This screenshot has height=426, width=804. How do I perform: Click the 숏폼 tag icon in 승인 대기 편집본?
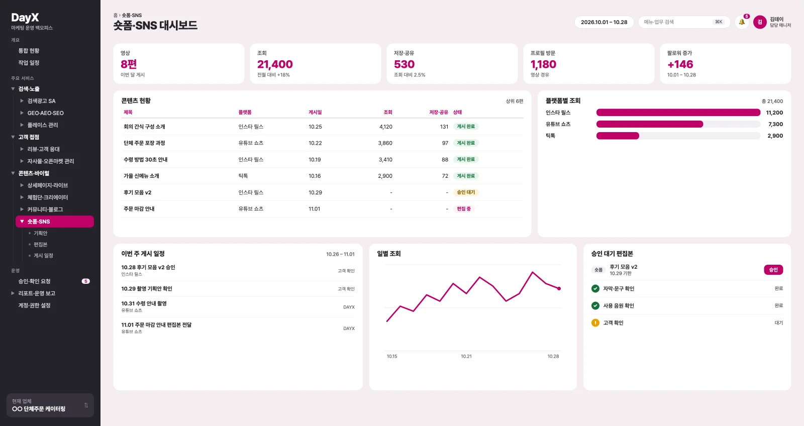[598, 270]
